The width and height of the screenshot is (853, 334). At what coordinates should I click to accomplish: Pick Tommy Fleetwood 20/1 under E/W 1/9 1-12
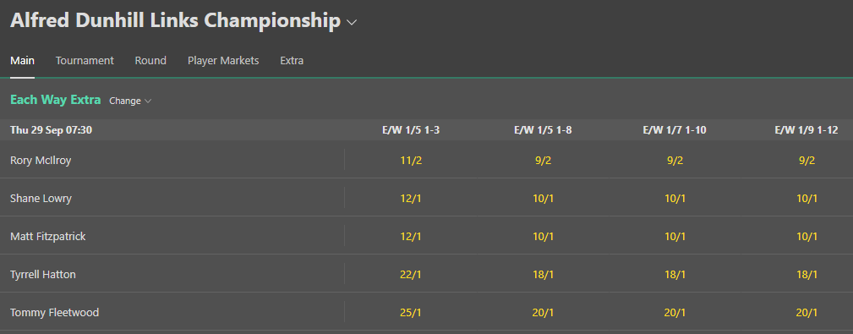[807, 312]
